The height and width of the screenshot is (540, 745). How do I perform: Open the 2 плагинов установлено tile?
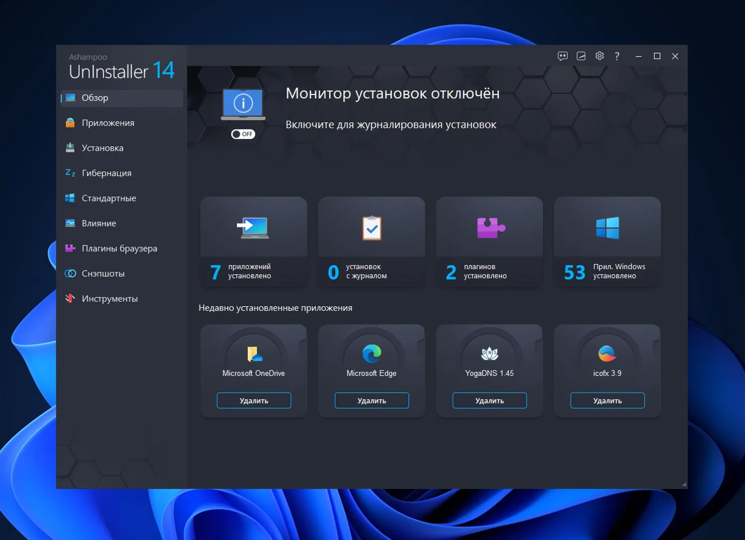[489, 242]
